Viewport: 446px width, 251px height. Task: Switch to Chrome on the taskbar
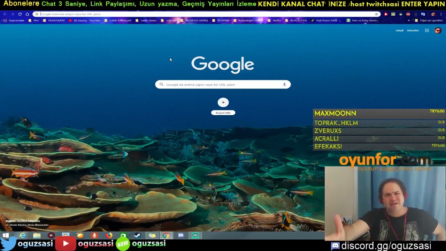pyautogui.click(x=166, y=235)
